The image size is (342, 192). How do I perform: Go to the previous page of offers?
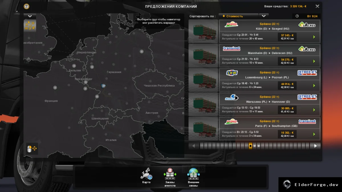pyautogui.click(x=194, y=146)
